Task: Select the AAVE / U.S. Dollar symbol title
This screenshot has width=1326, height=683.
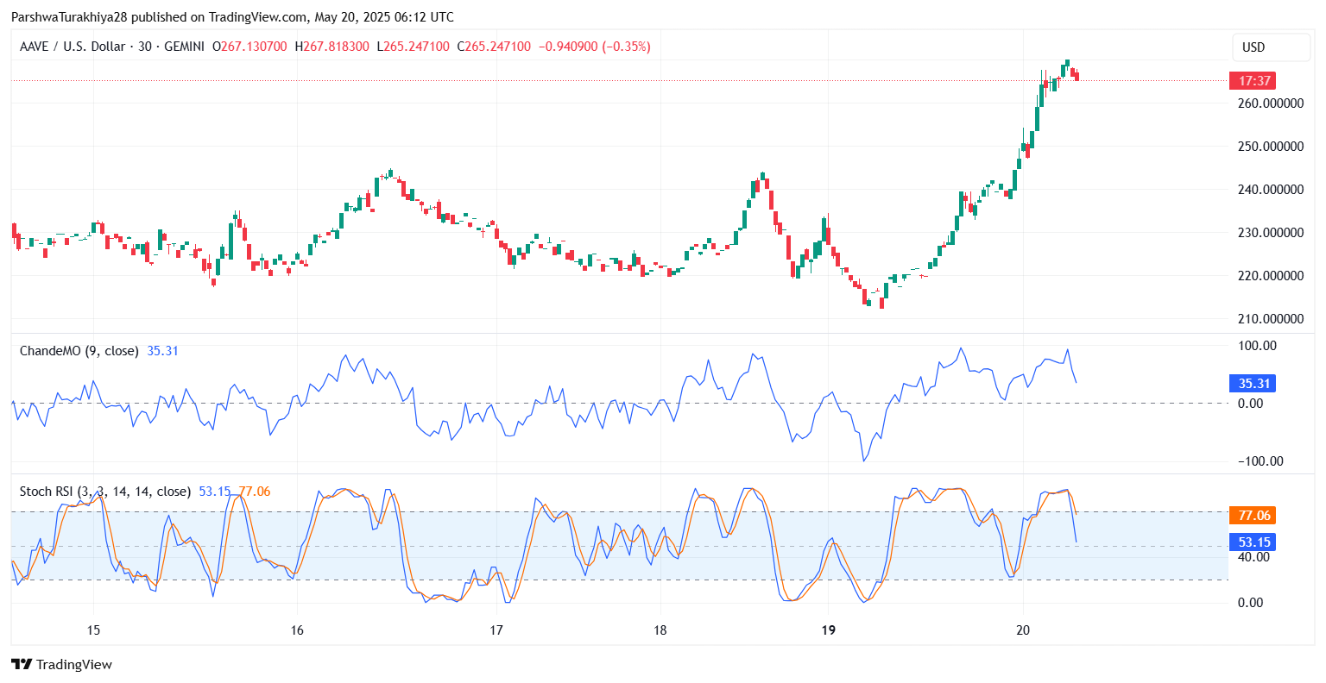Action: (73, 47)
